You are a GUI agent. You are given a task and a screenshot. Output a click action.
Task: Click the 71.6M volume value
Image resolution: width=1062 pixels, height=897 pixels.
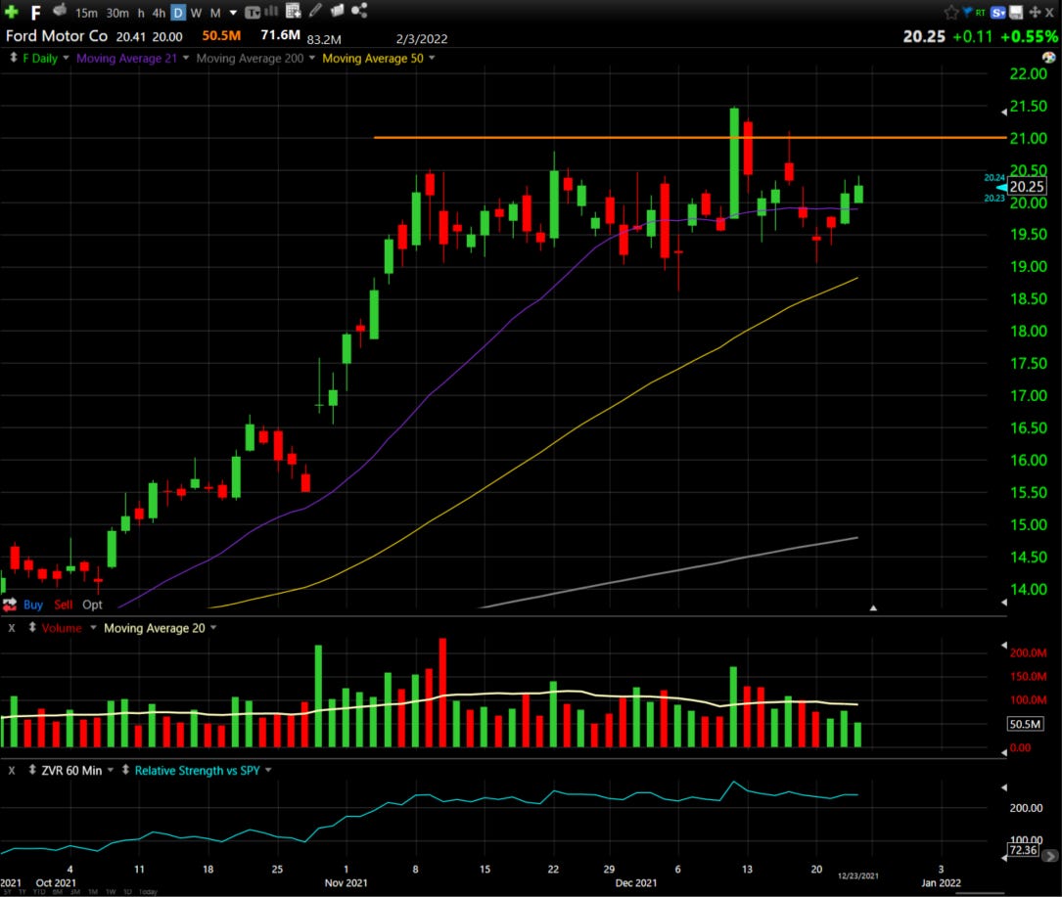280,34
